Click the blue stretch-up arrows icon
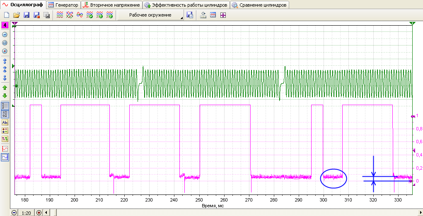 5,60
